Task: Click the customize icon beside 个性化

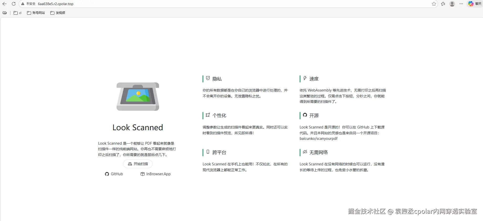Action: pyautogui.click(x=208, y=115)
